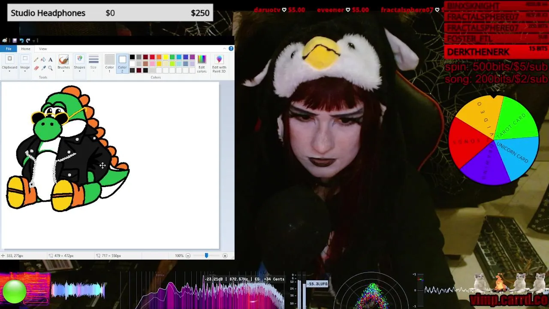Pick the indigo color swatch
Screen dimensions: 549x309
point(185,57)
